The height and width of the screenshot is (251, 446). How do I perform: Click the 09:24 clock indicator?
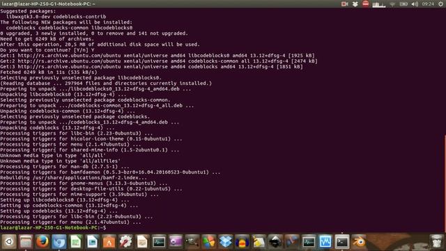tap(428, 4)
